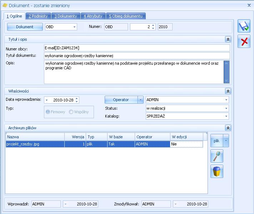Decrement the document number stepper

pyautogui.click(x=153, y=28)
